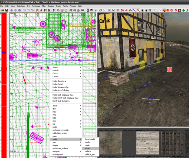This screenshot has width=189, height=158.
Task: Expand the Prefab submenu
Action: (x=66, y=70)
